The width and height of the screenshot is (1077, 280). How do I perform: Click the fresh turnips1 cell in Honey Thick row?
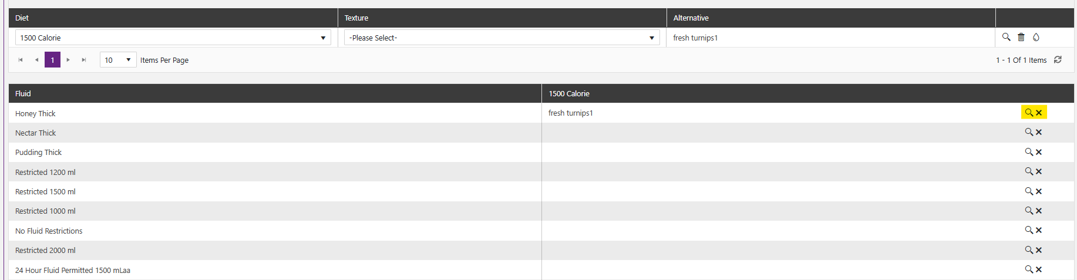point(571,113)
